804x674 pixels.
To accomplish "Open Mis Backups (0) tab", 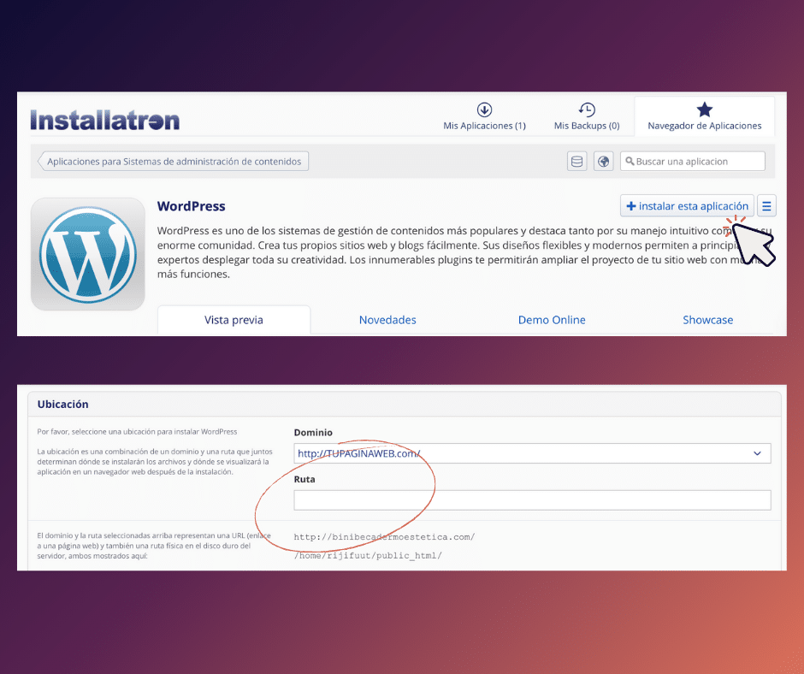I will [587, 116].
